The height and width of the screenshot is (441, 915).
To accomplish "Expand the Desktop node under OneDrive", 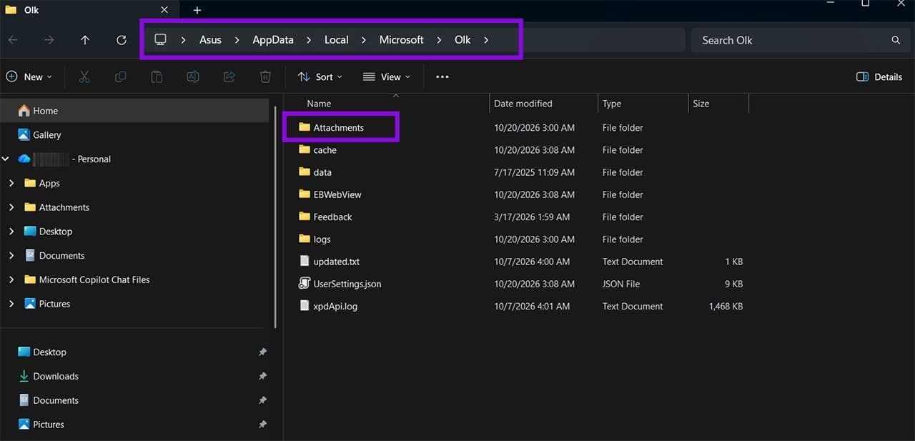I will click(x=11, y=232).
